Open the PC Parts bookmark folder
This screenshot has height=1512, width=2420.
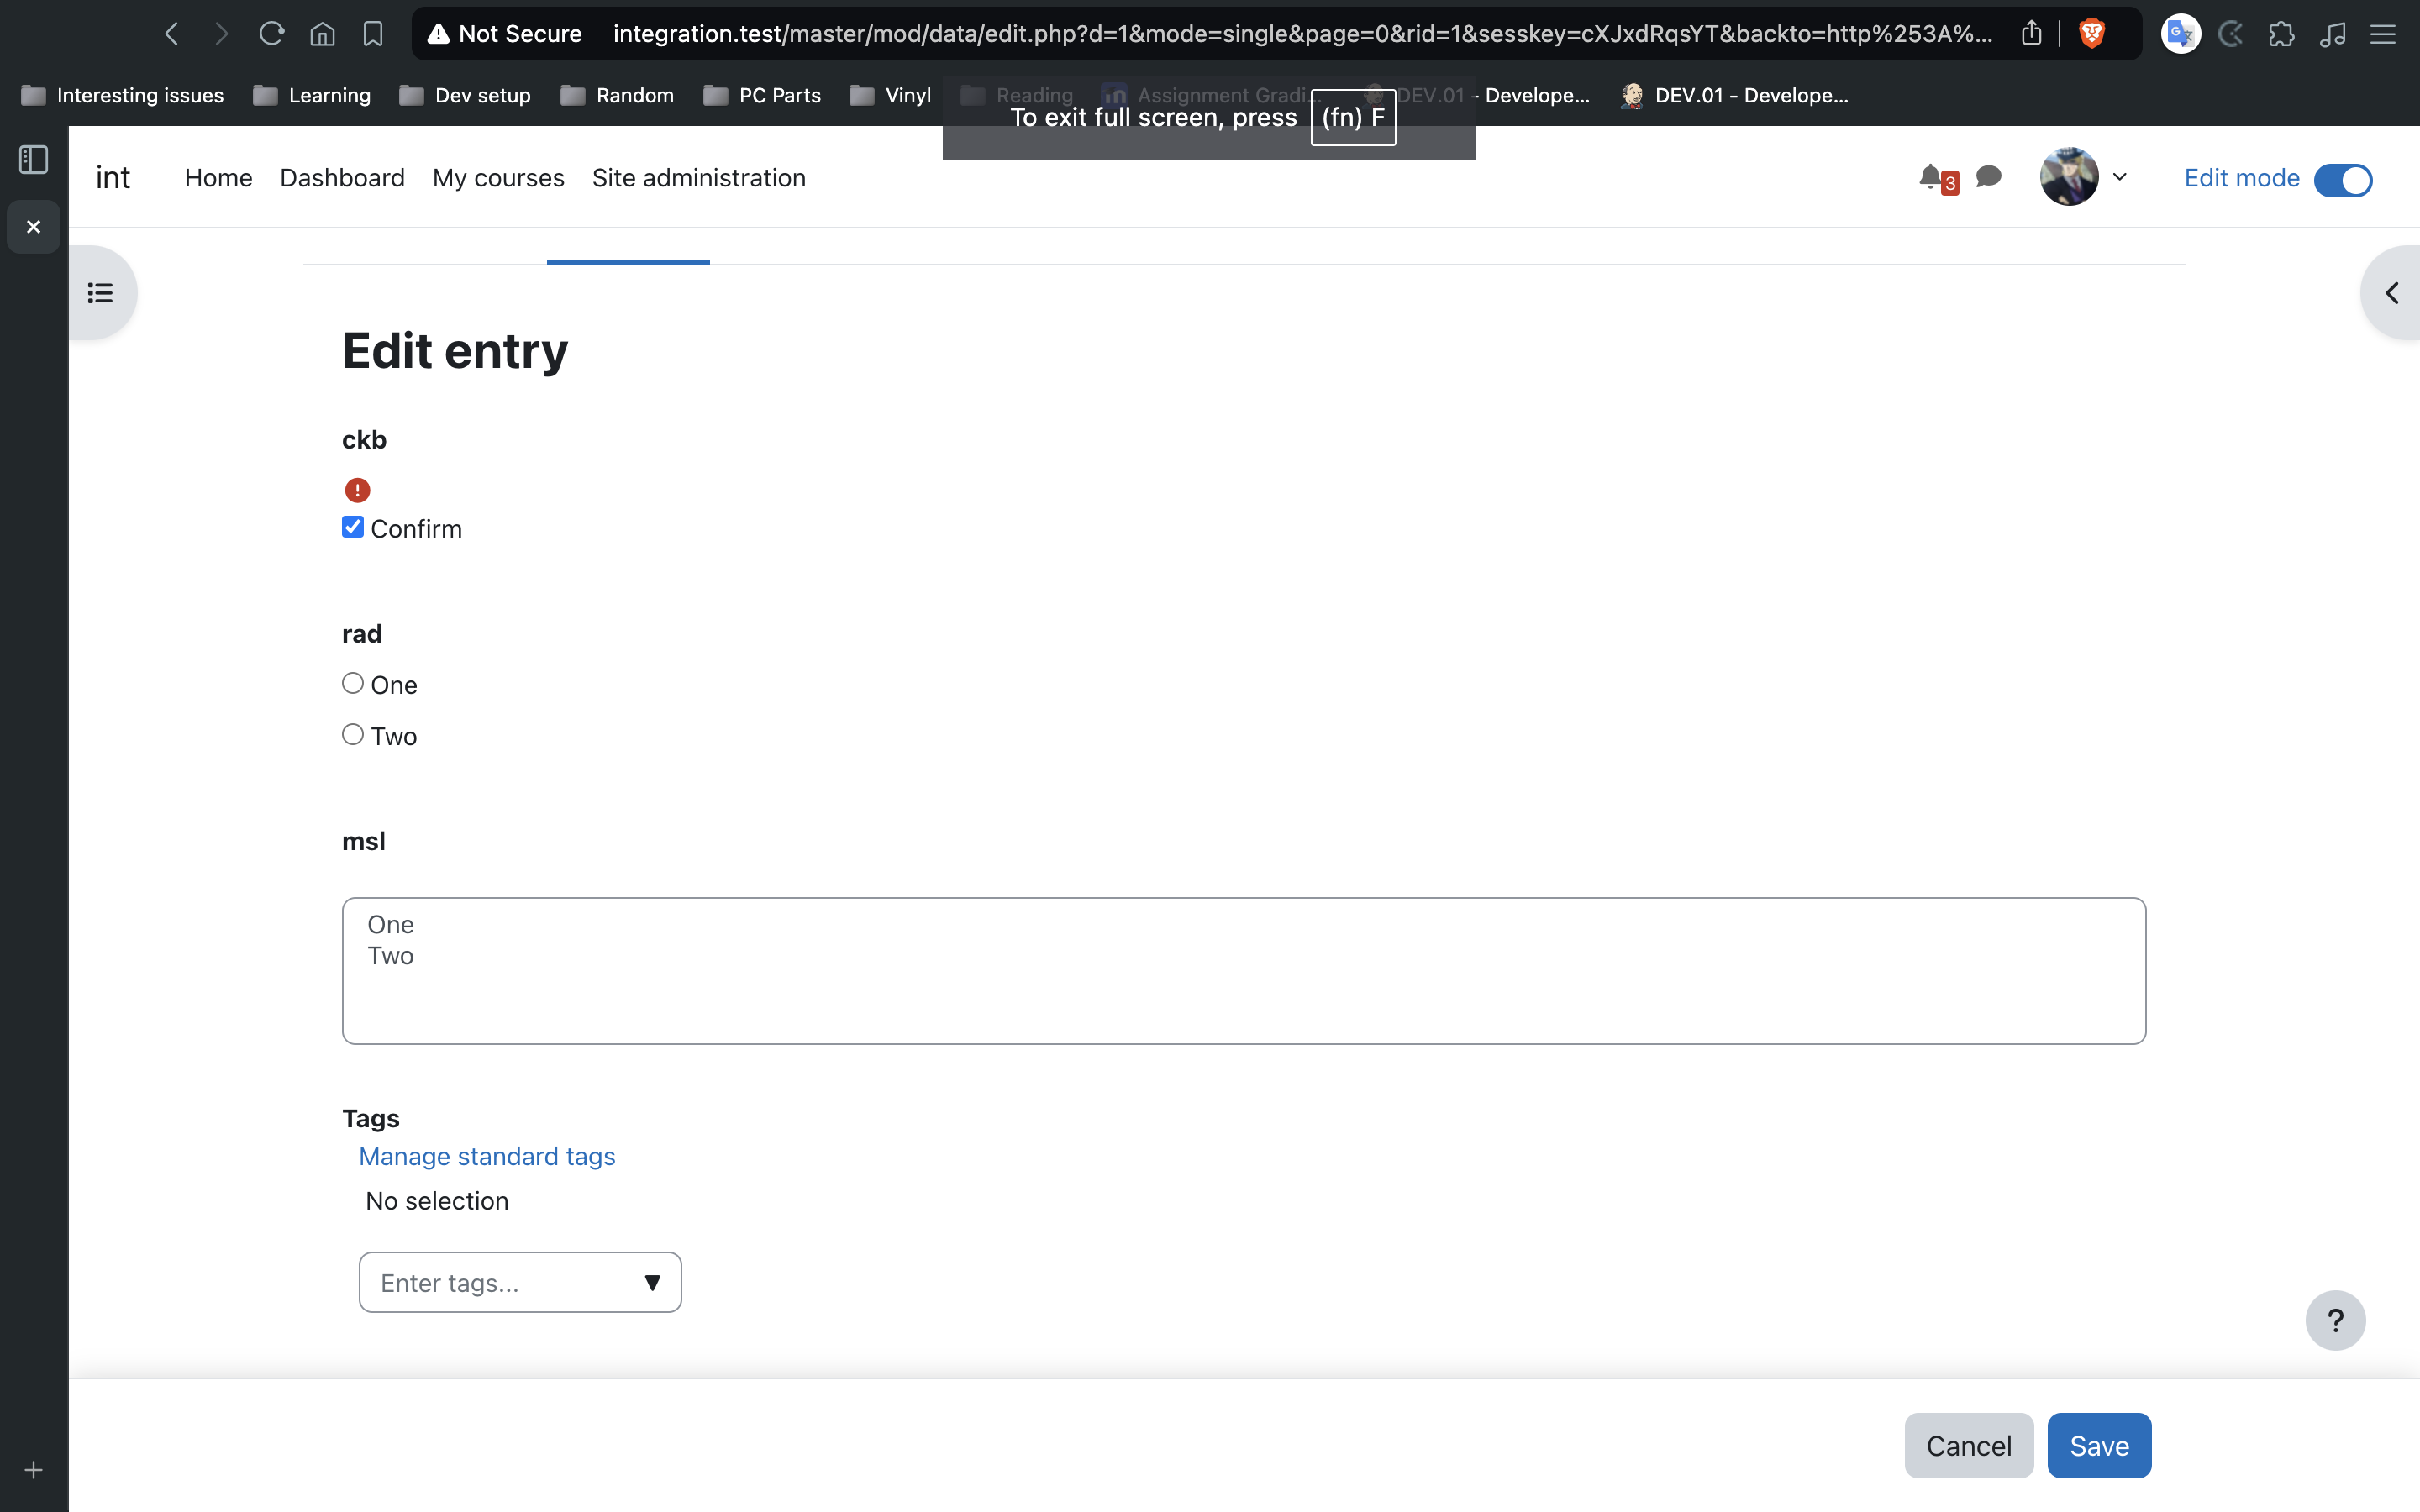pyautogui.click(x=762, y=95)
